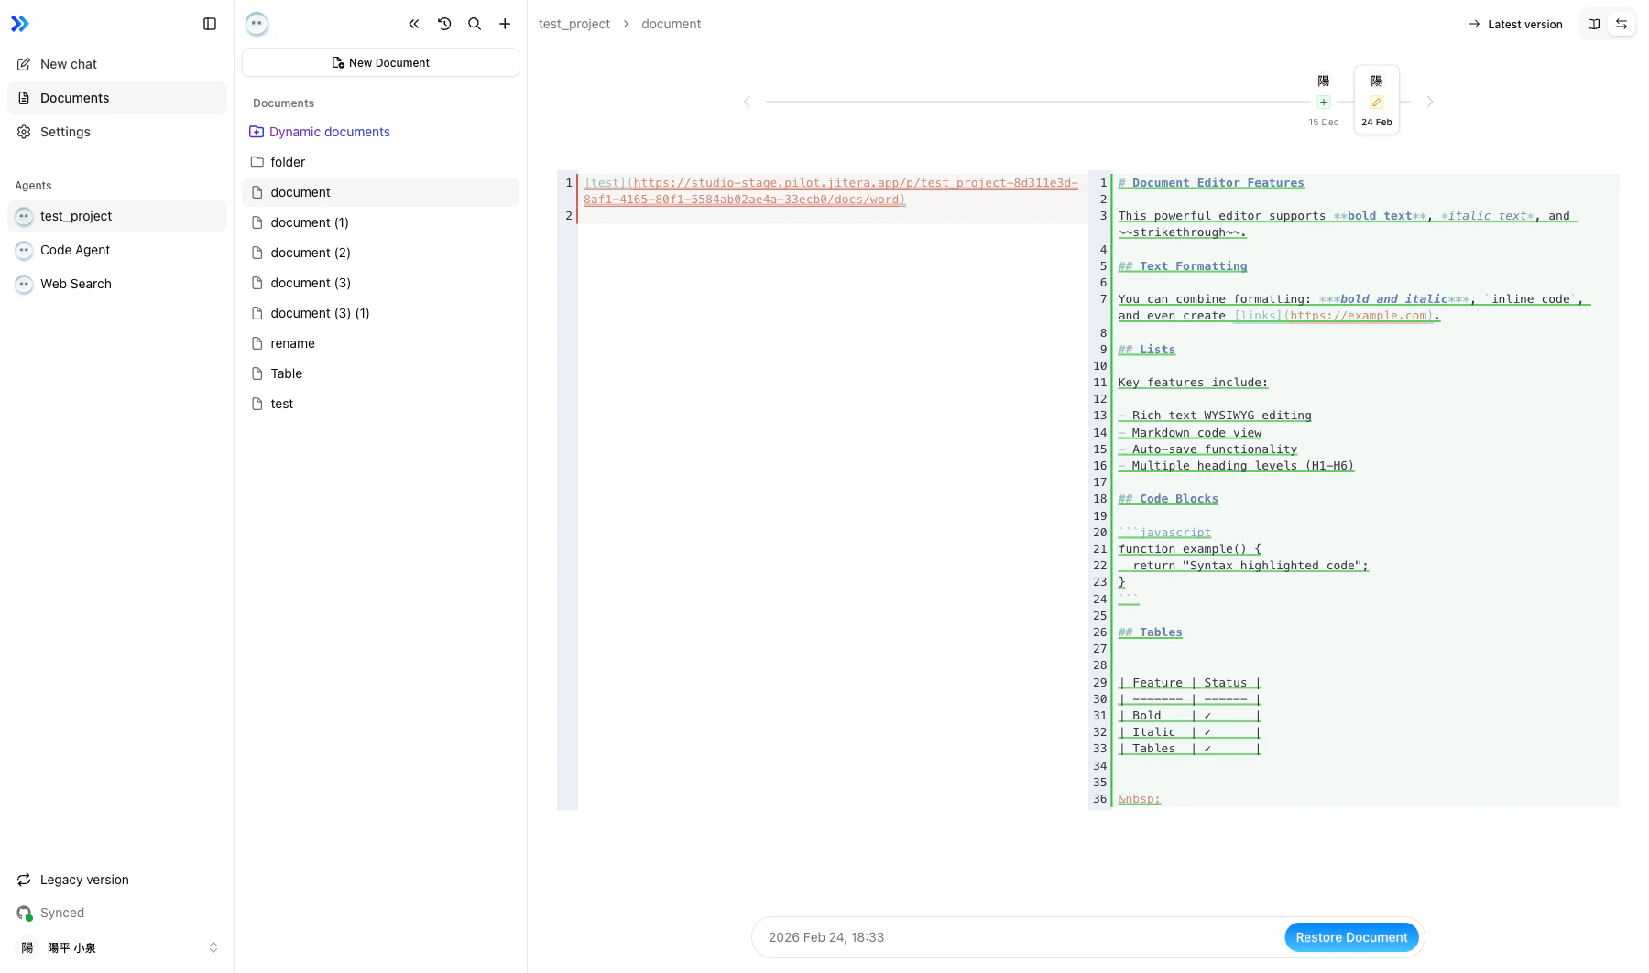Open the Table document
This screenshot has height=973, width=1649.
[x=380, y=373]
